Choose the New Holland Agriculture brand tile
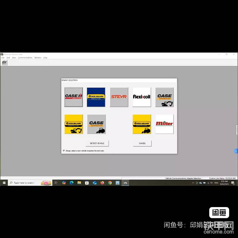Viewport: 238px width, 238px height. (96, 97)
